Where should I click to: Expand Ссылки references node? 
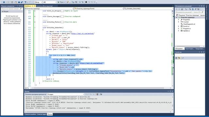[x=179, y=22]
